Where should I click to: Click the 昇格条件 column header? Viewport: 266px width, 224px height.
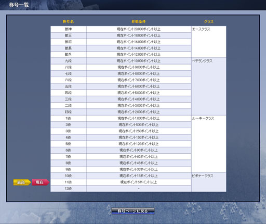[x=139, y=22]
